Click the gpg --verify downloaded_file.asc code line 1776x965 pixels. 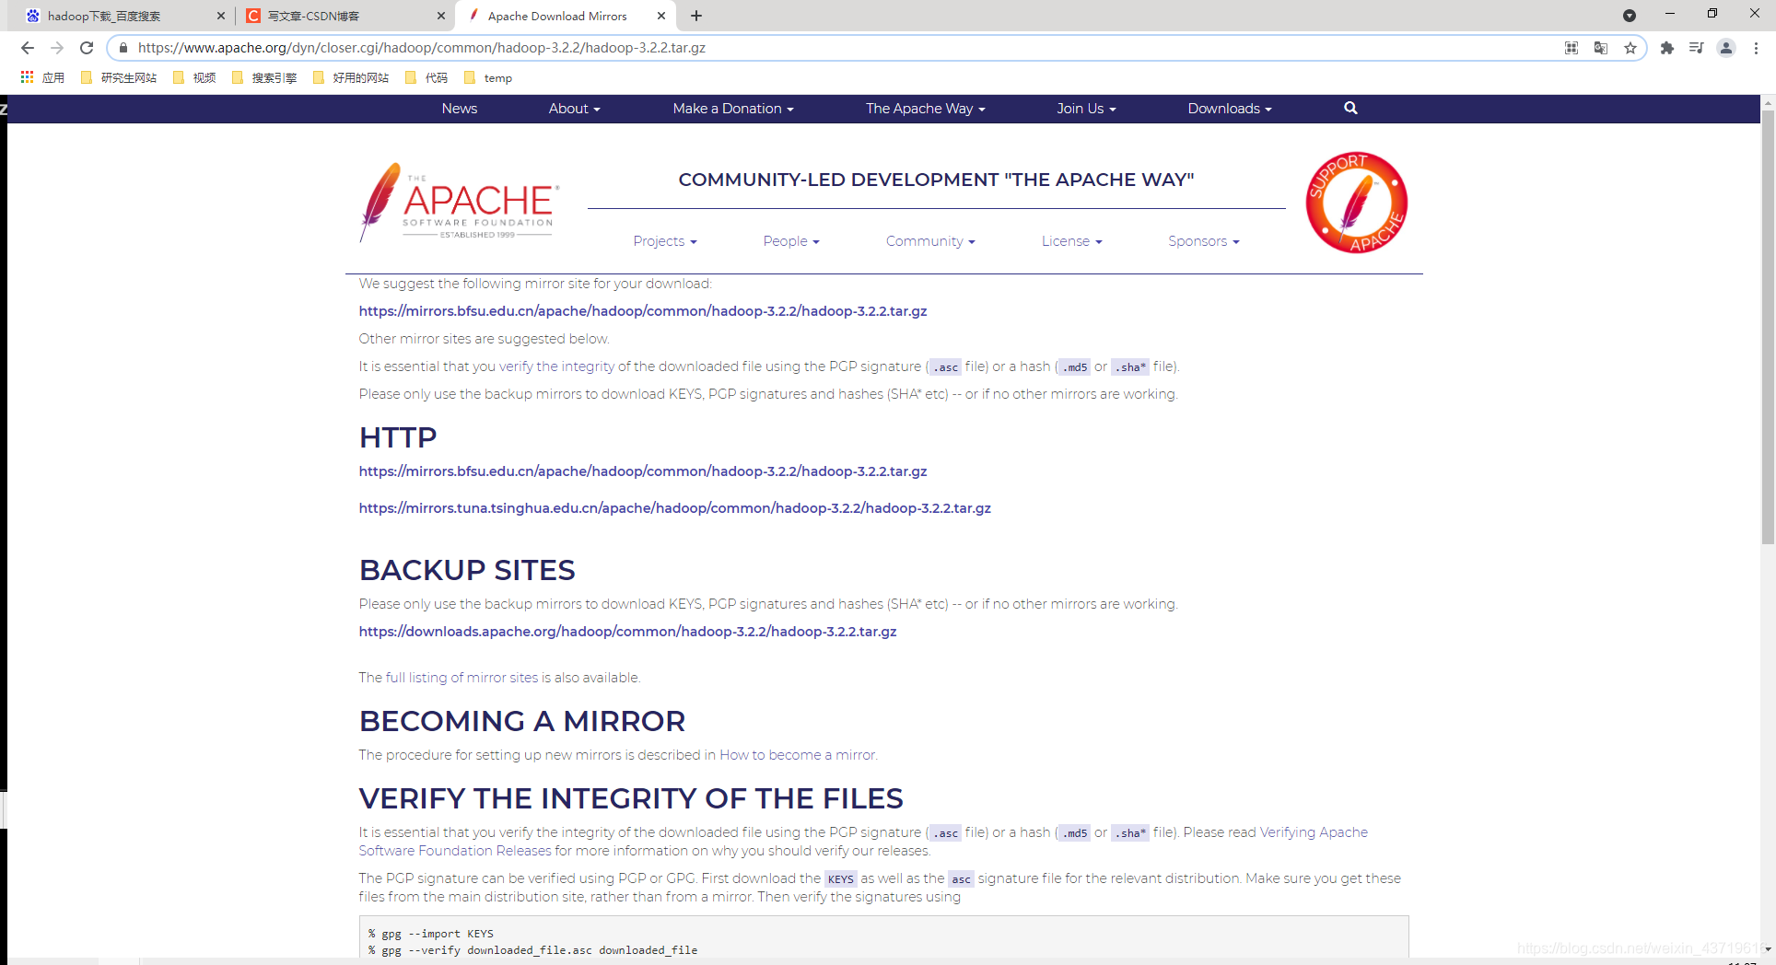click(532, 950)
